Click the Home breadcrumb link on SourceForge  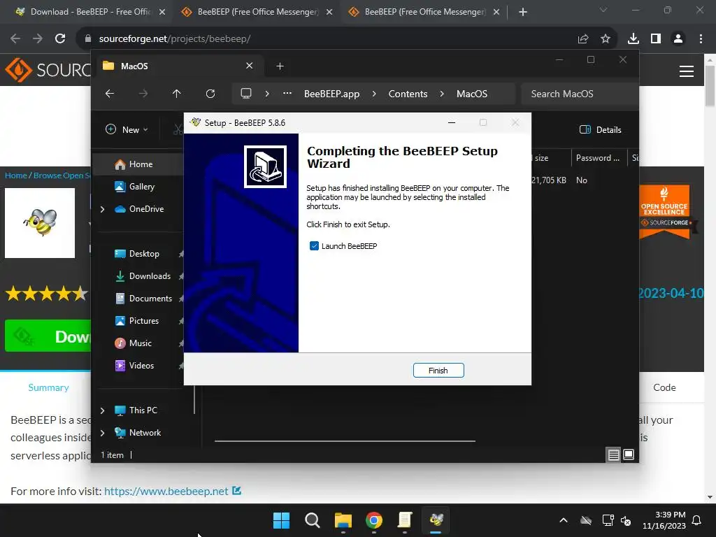[16, 176]
